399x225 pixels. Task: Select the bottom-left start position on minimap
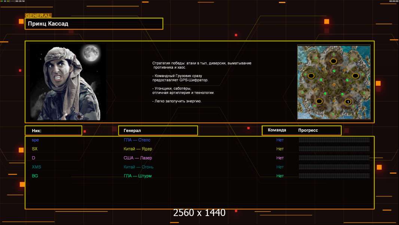pyautogui.click(x=319, y=101)
